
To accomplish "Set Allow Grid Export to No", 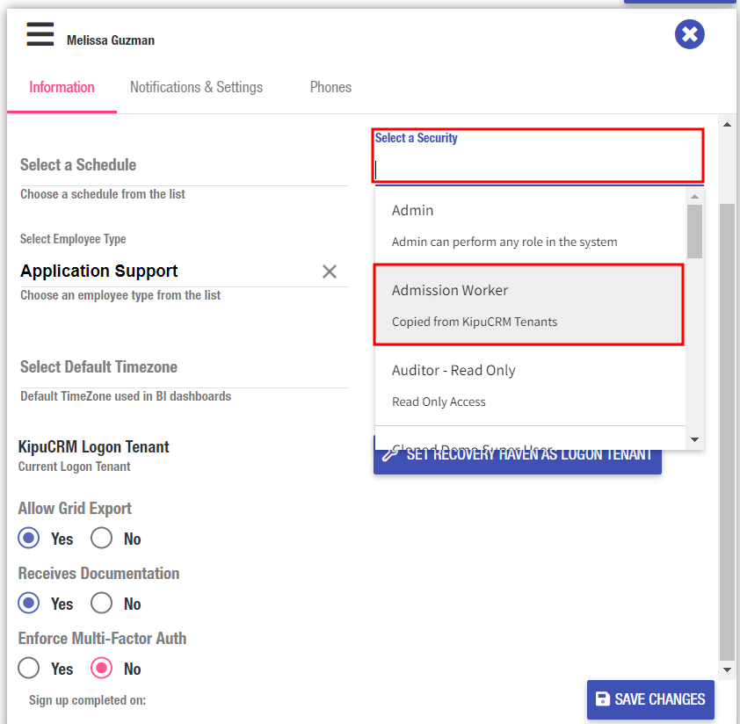I will (x=102, y=539).
